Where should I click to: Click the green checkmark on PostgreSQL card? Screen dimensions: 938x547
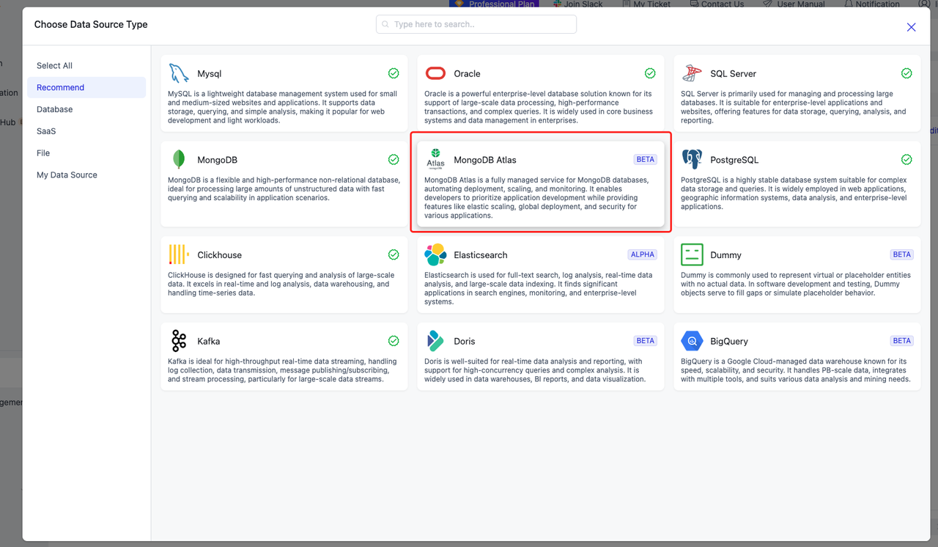pos(906,160)
